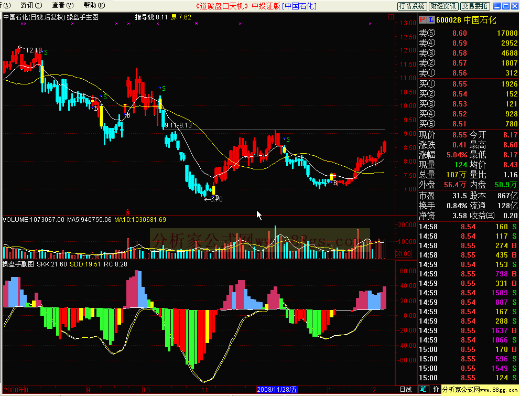The image size is (520, 396).
Task: Click the 总量 107万 value
Action: 456,175
